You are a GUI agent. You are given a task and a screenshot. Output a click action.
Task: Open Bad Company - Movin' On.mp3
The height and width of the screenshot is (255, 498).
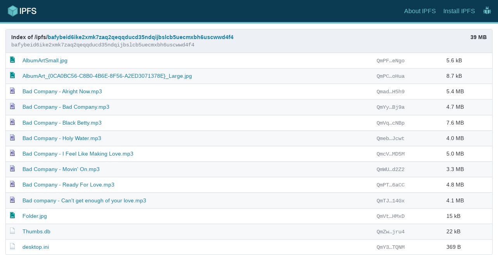pos(61,169)
